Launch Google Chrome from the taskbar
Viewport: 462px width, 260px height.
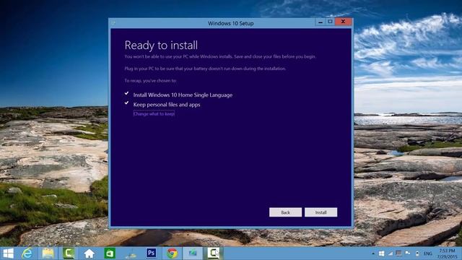click(x=172, y=253)
